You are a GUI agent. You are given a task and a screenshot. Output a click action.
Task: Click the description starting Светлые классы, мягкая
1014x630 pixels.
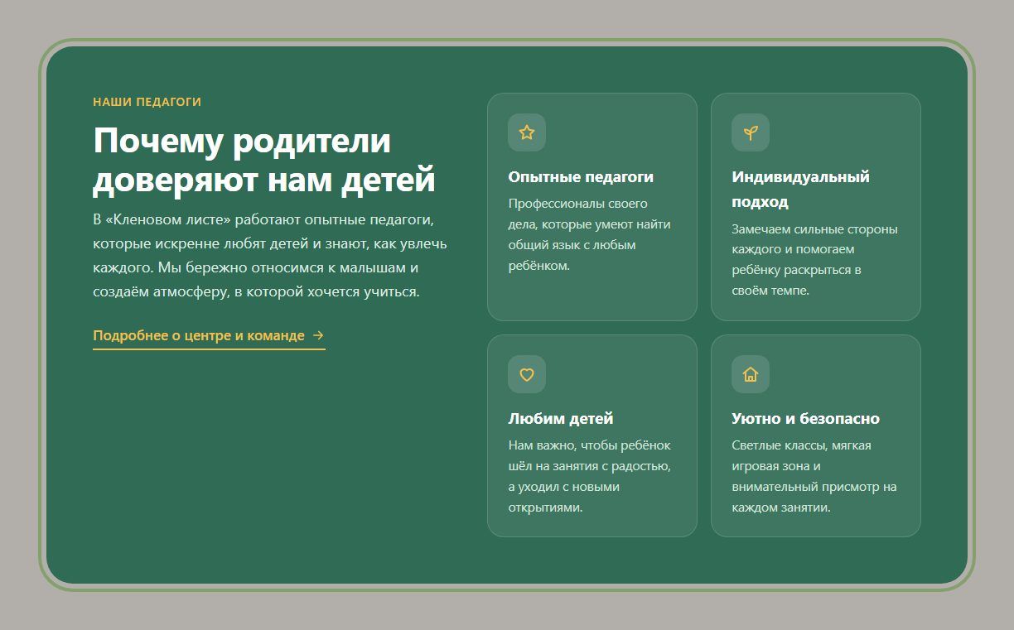(814, 476)
